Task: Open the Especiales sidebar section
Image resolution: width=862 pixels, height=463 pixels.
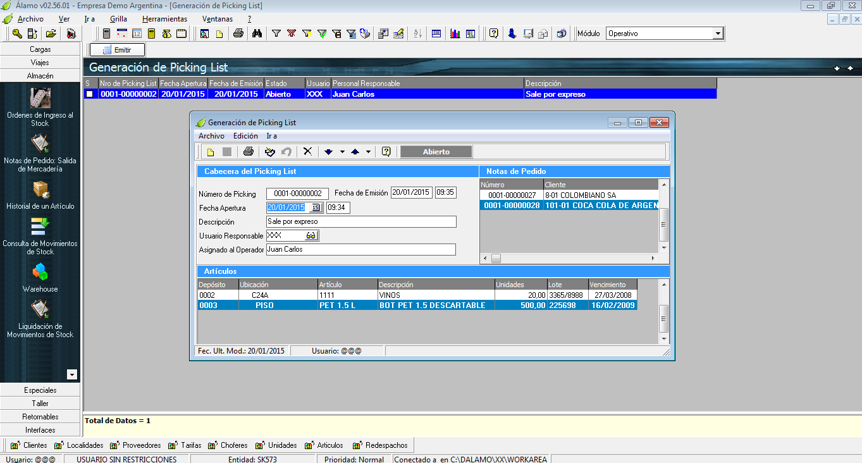Action: (40, 390)
